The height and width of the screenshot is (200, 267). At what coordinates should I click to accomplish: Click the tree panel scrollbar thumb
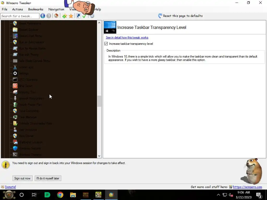pos(99,101)
